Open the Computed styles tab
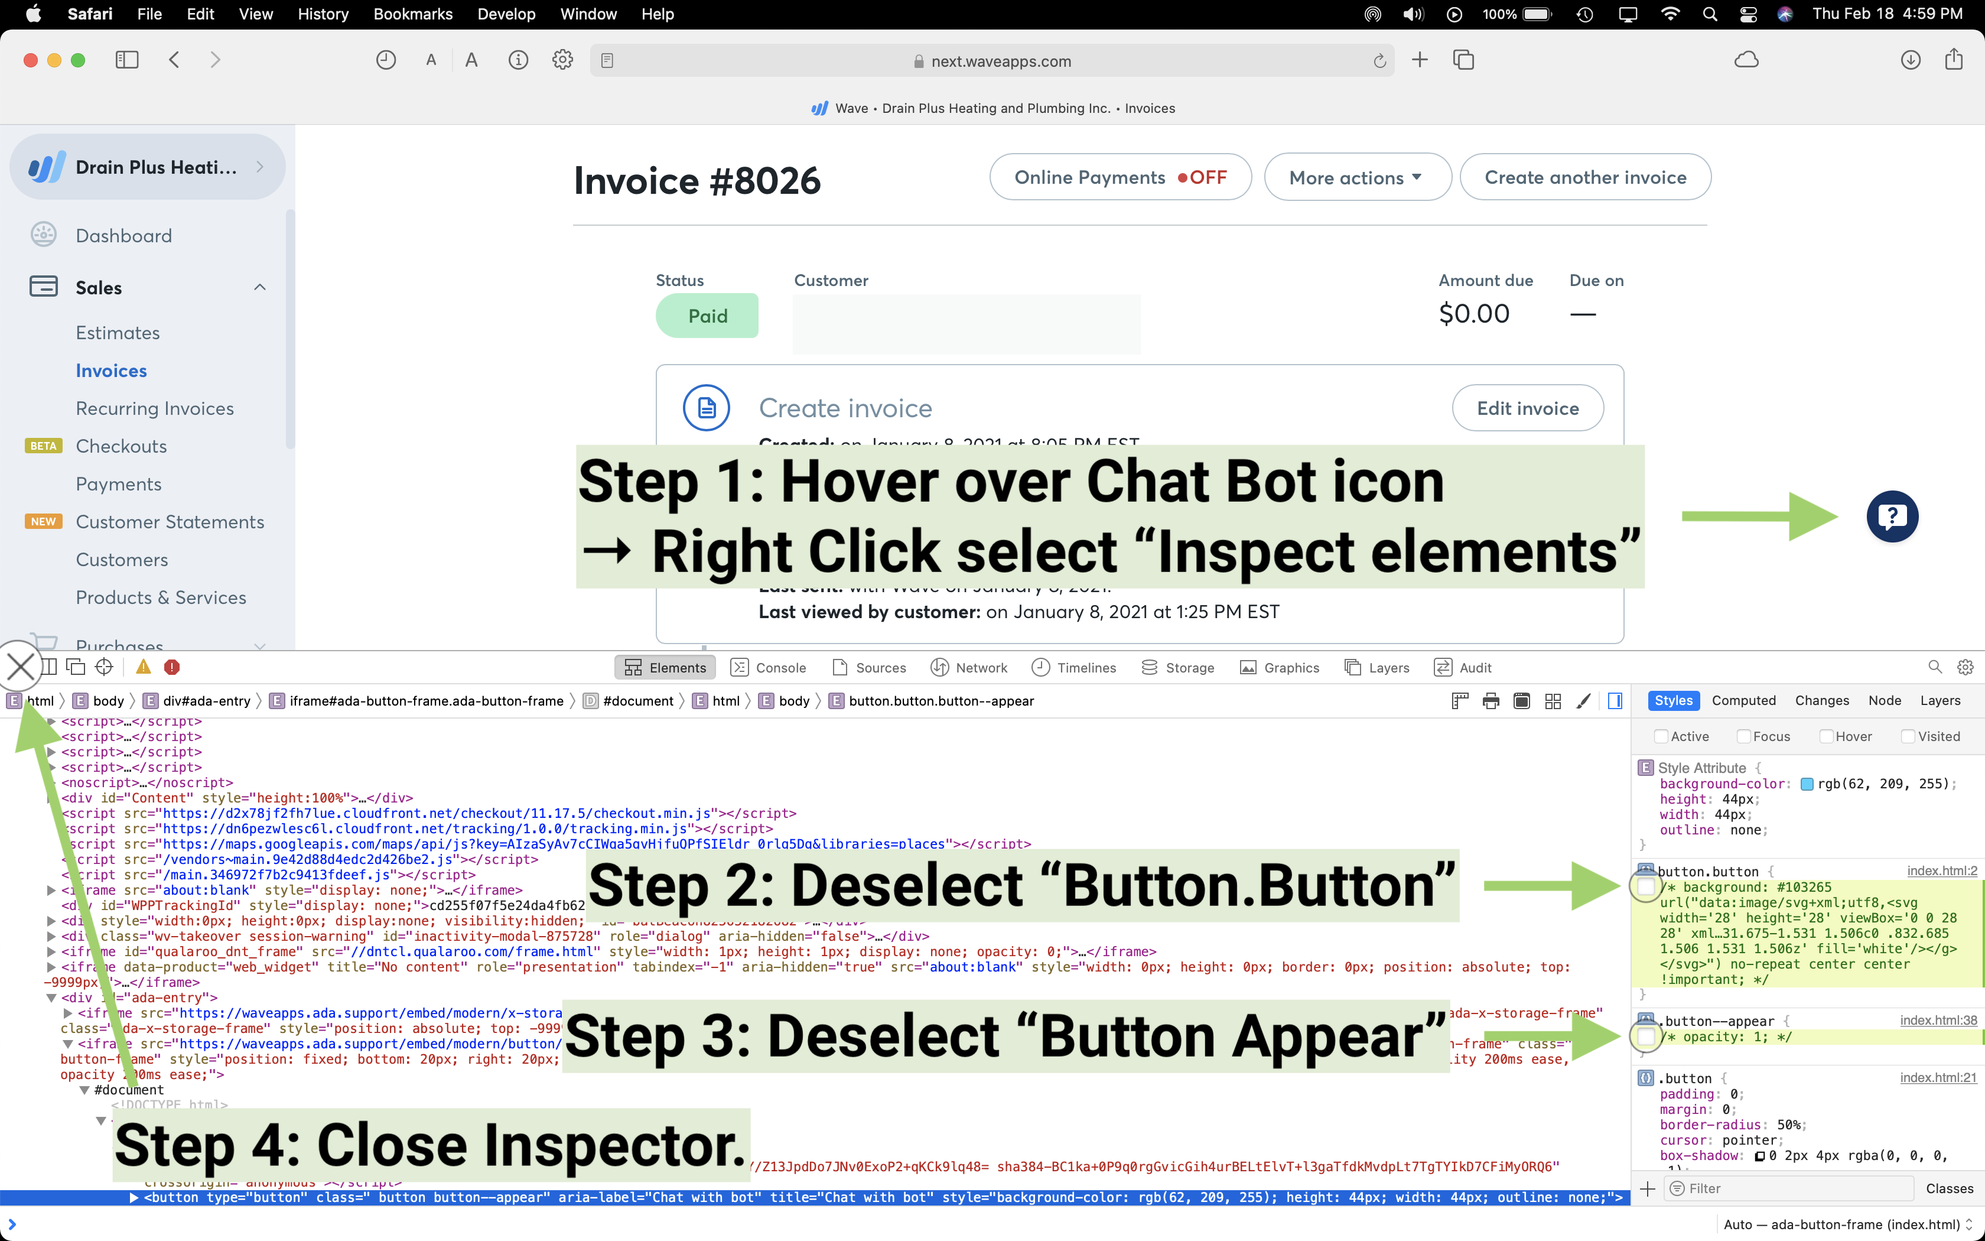Image resolution: width=1985 pixels, height=1241 pixels. click(x=1744, y=700)
